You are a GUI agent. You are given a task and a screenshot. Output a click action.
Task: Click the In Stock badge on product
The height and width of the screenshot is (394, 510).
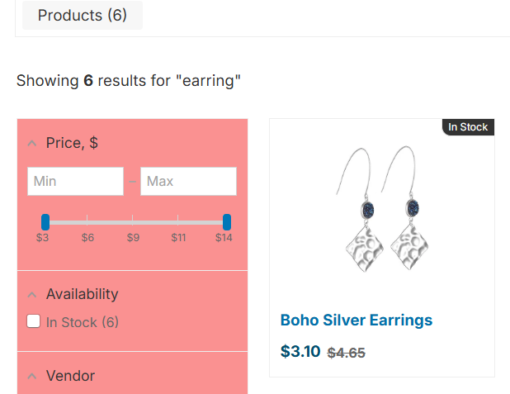[468, 127]
